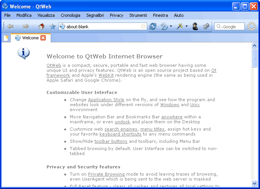Viewport: 260px width, 189px height.
Task: Click the Back navigation arrow
Action: [x=11, y=26]
